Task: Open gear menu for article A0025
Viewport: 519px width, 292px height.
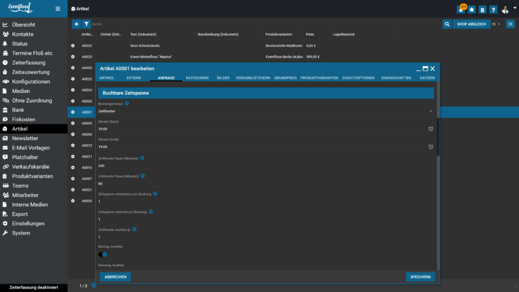Action: tap(73, 56)
